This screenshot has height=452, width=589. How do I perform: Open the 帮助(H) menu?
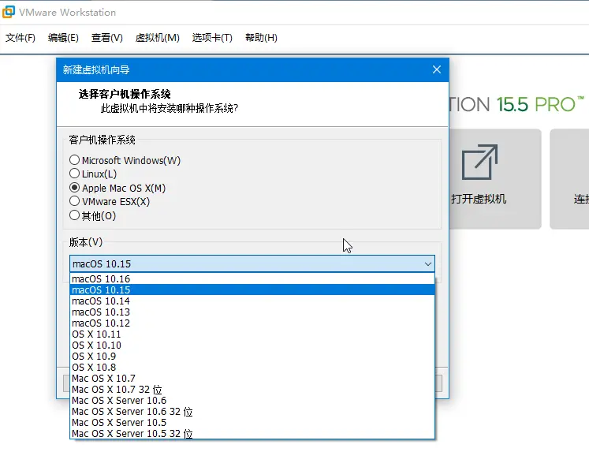click(261, 38)
